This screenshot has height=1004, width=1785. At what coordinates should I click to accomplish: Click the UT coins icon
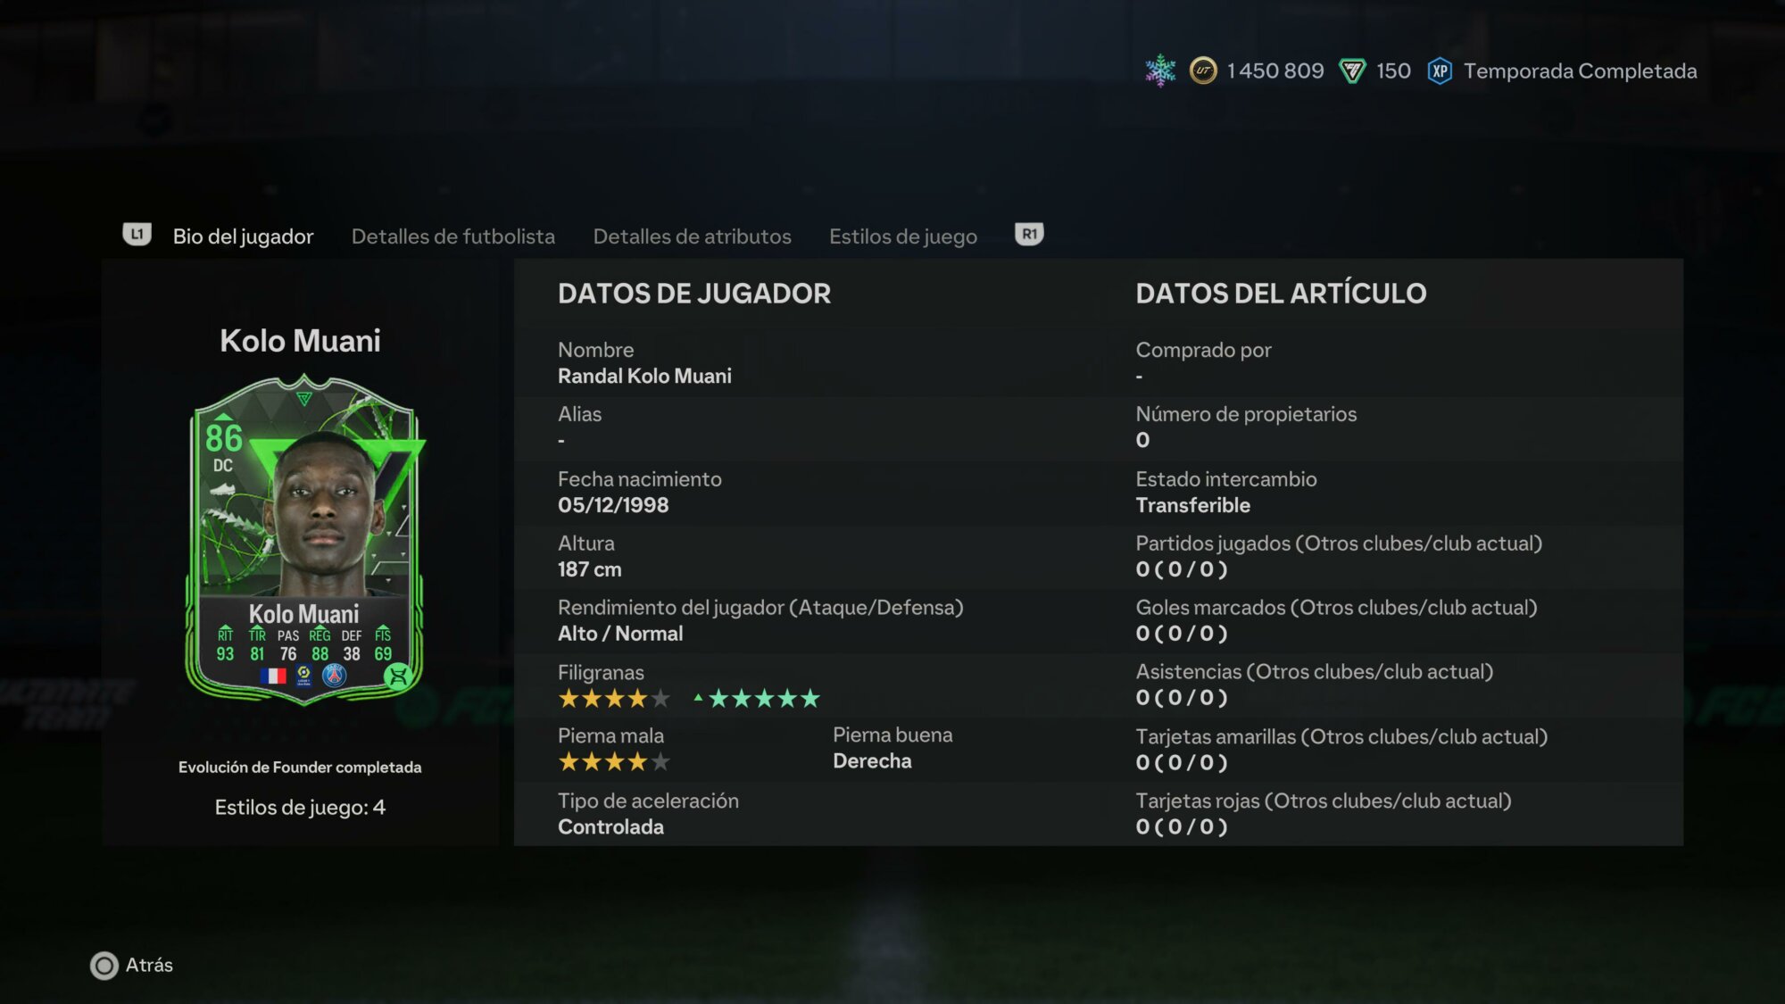(x=1203, y=71)
